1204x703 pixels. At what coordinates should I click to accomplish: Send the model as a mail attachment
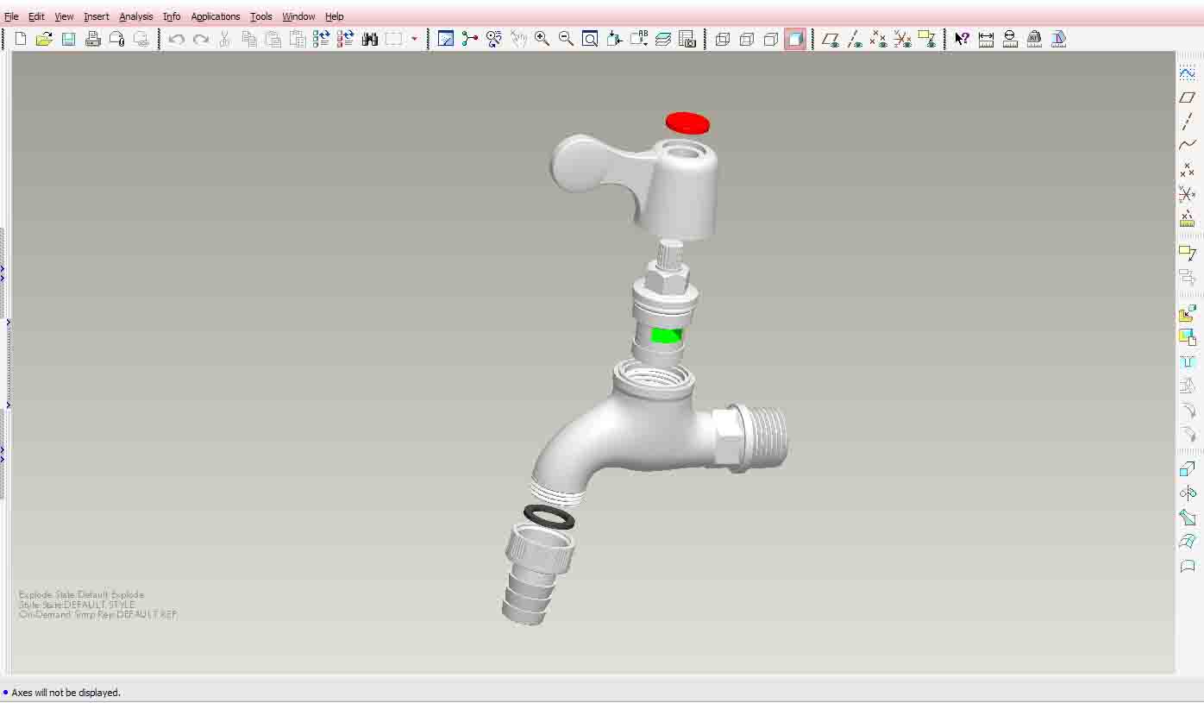pyautogui.click(x=116, y=39)
